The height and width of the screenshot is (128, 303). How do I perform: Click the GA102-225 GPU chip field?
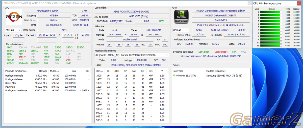click(221, 20)
